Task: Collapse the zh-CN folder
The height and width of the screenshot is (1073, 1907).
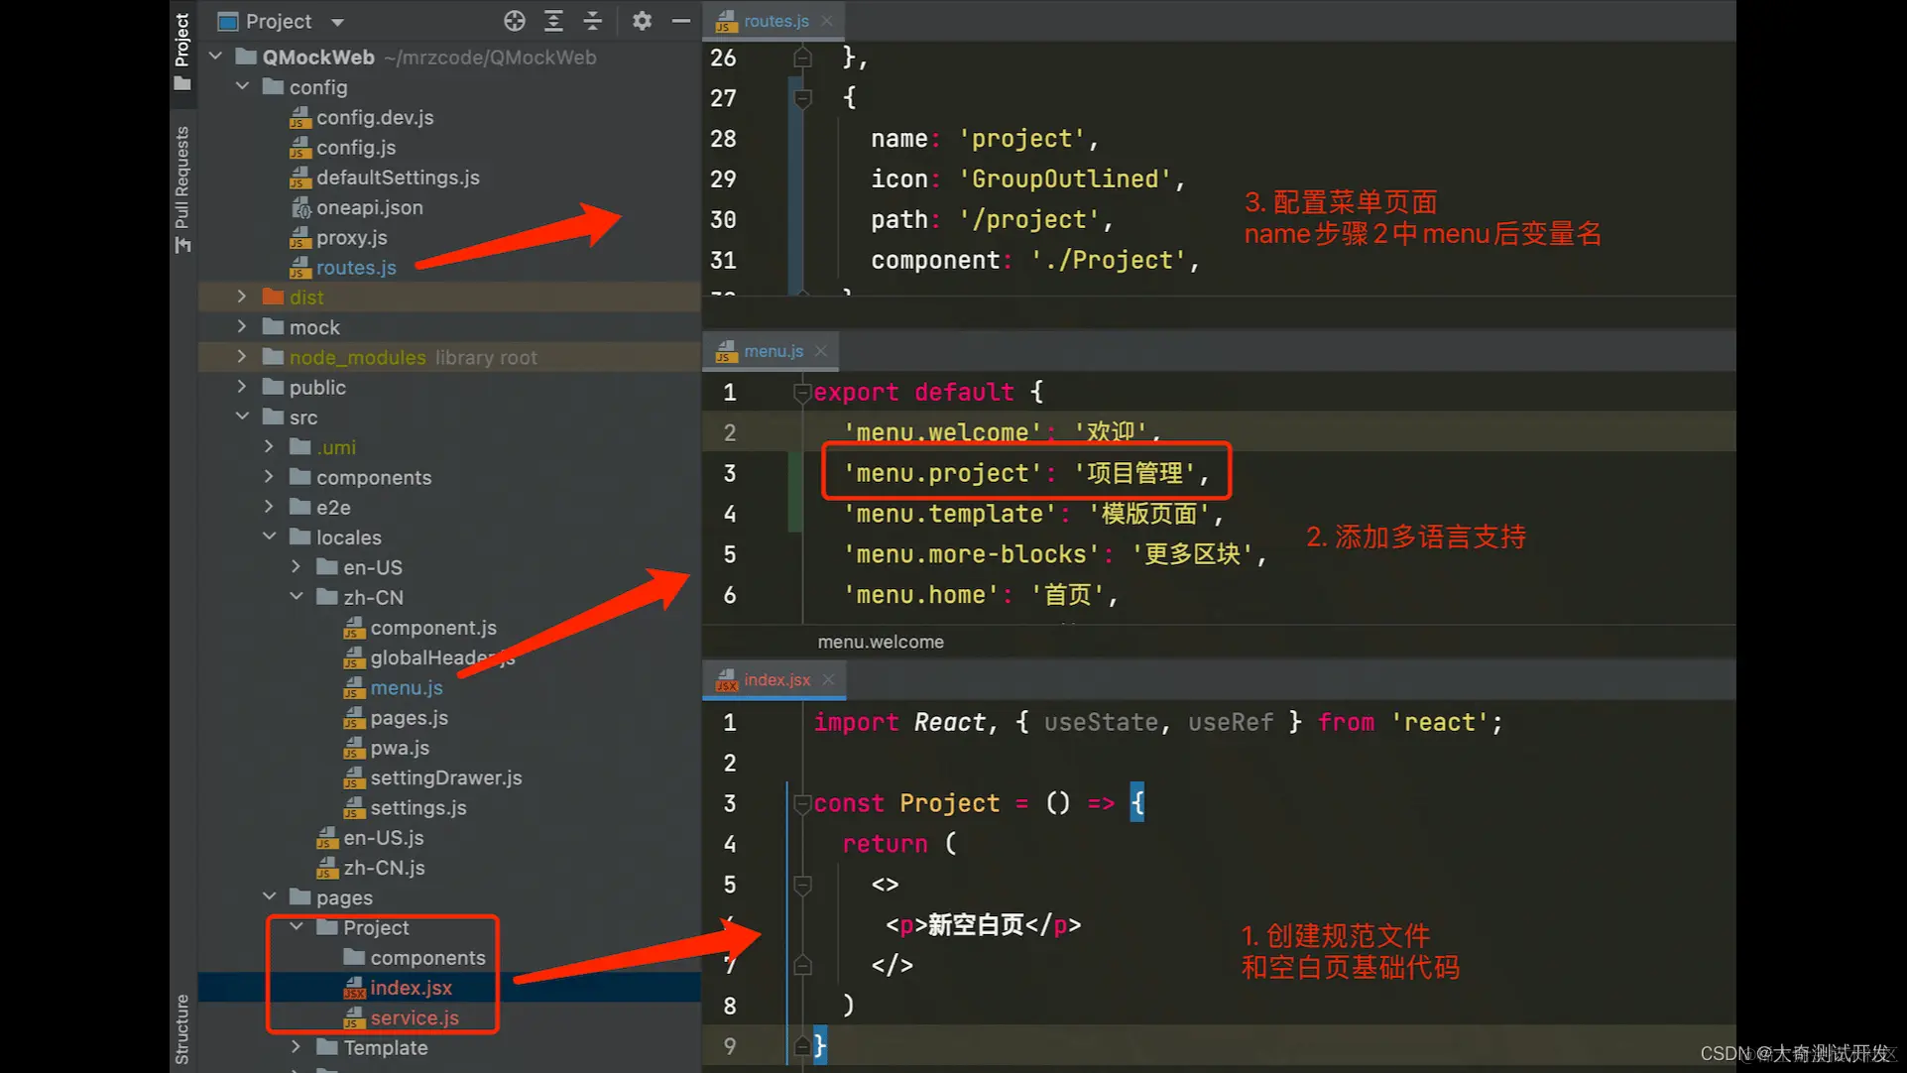Action: coord(297,597)
